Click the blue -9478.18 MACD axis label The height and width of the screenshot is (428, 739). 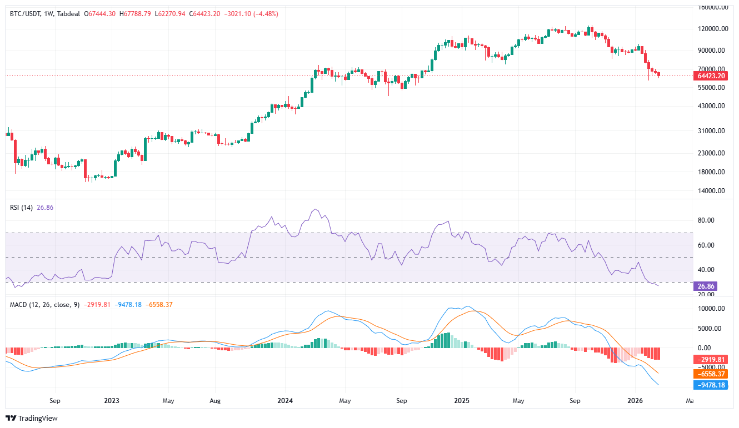tap(711, 385)
